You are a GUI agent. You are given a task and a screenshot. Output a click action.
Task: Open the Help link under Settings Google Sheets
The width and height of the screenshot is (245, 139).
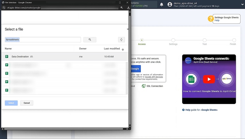217,20
